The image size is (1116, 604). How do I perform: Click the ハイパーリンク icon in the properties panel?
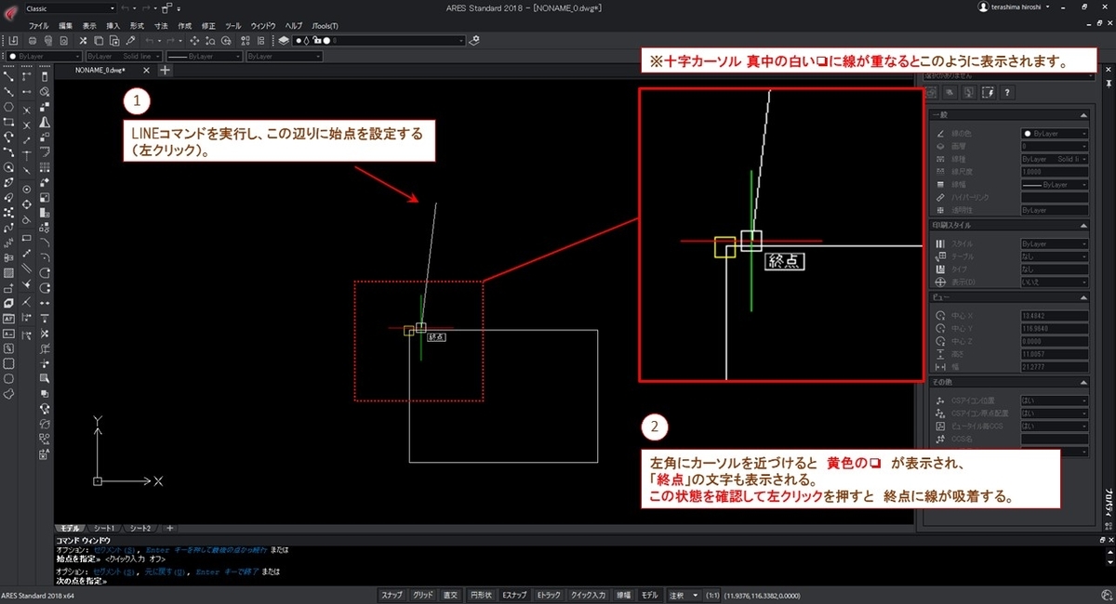point(941,197)
